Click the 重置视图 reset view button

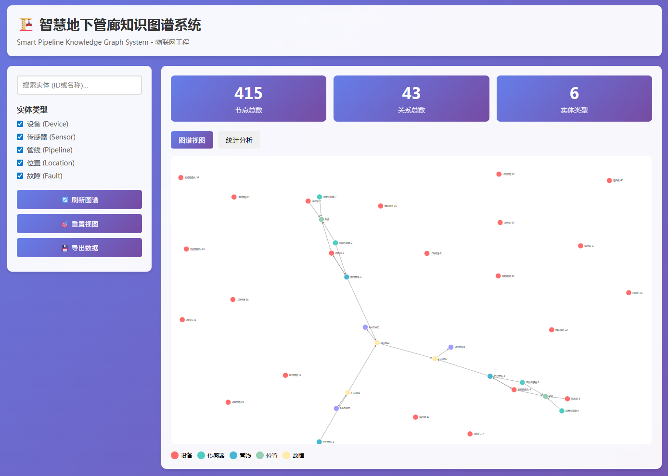pos(79,224)
